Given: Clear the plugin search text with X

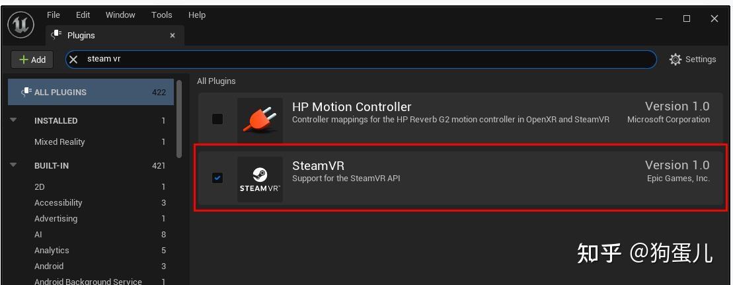Looking at the screenshot, I should pyautogui.click(x=74, y=60).
